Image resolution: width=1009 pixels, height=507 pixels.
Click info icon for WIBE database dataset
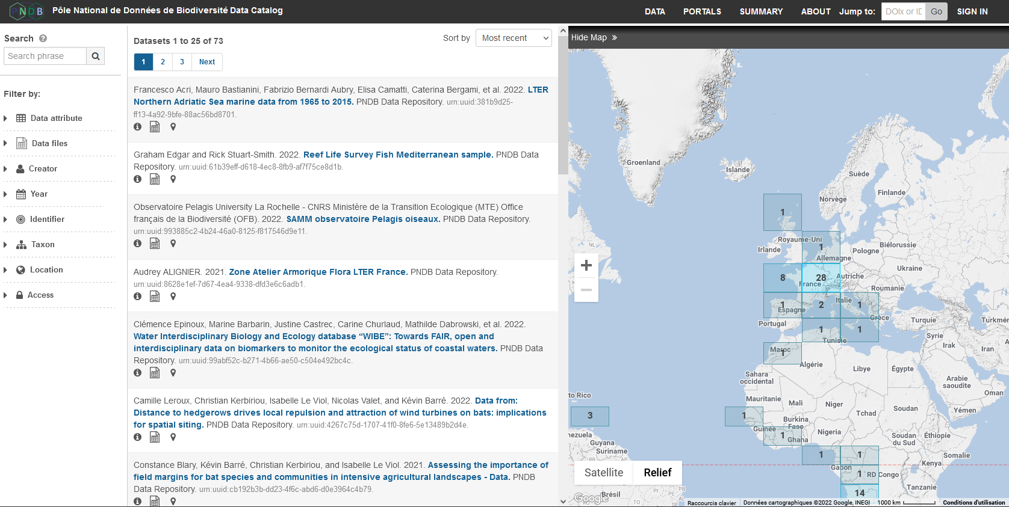tap(138, 373)
